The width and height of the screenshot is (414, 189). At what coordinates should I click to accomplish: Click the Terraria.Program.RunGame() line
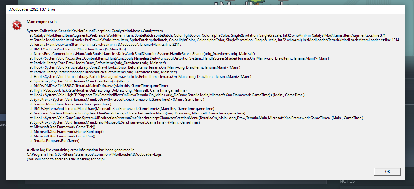pos(54,141)
